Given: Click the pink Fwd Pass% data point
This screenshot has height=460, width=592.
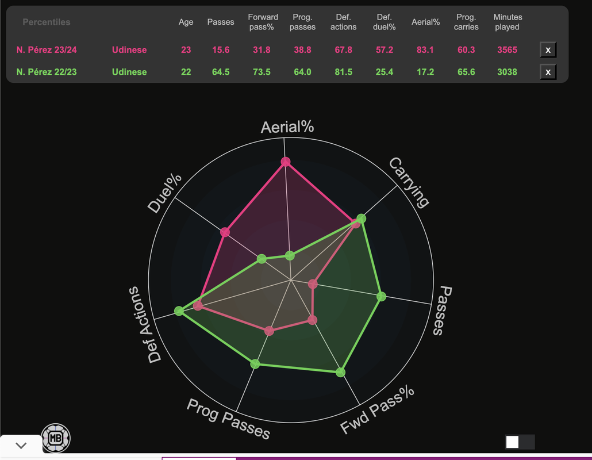Looking at the screenshot, I should (x=312, y=320).
